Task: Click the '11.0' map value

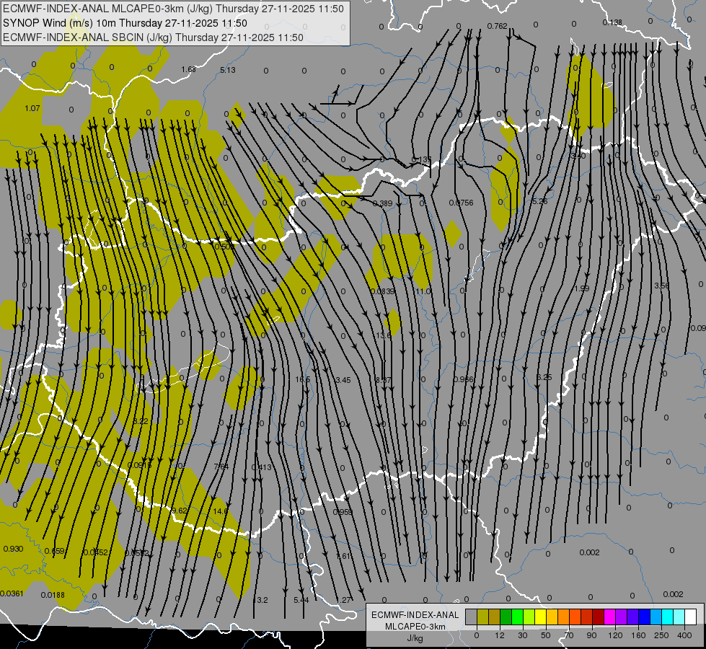Action: [x=423, y=291]
